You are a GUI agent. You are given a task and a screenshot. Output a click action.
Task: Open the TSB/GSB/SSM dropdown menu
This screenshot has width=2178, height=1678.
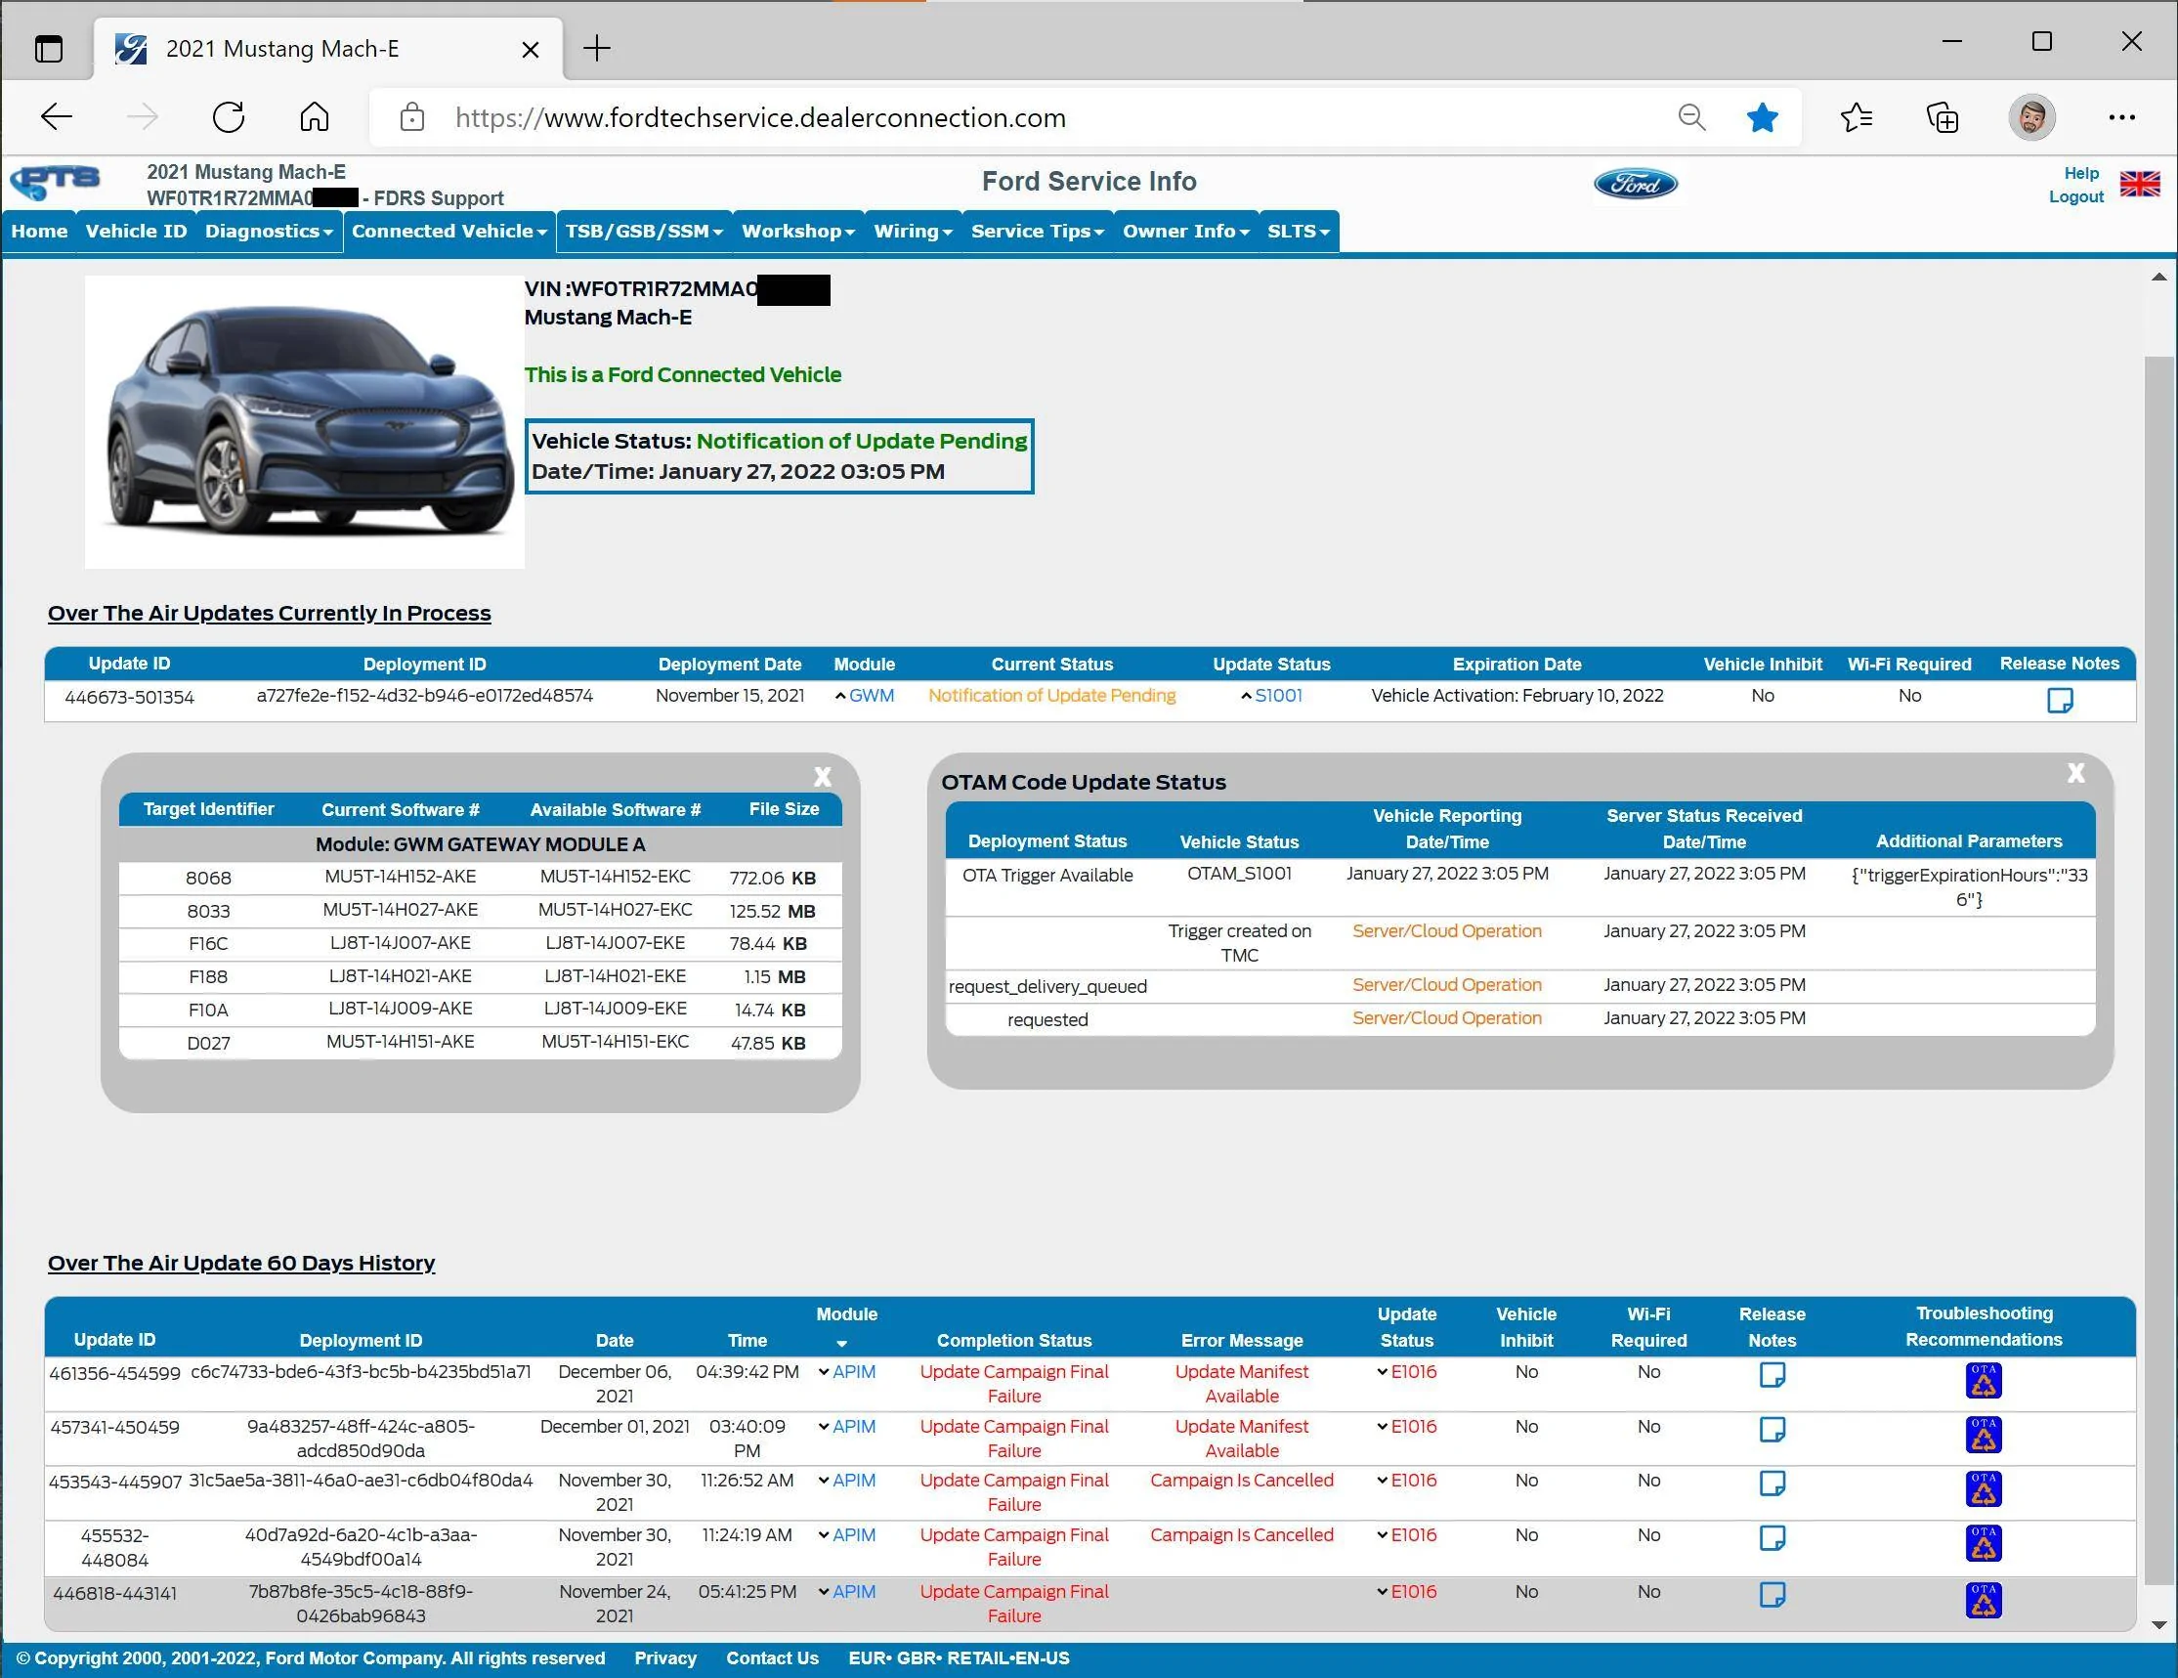tap(643, 232)
